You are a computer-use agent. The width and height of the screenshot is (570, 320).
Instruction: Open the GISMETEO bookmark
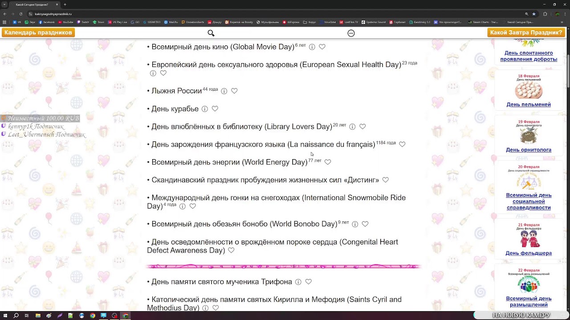152,22
